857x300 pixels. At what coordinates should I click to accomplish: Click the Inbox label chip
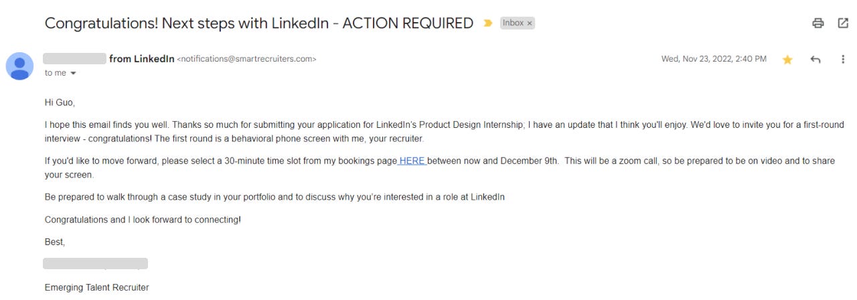click(513, 23)
